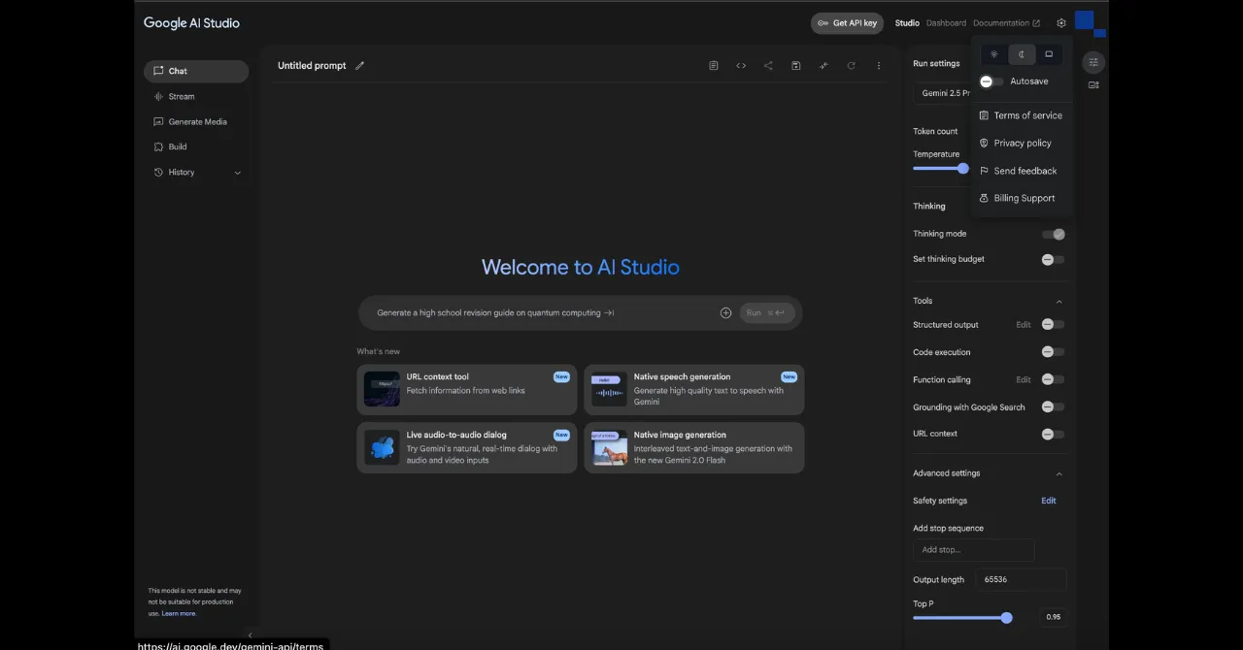Open the three-dot more options menu
This screenshot has height=650, width=1243.
879,66
